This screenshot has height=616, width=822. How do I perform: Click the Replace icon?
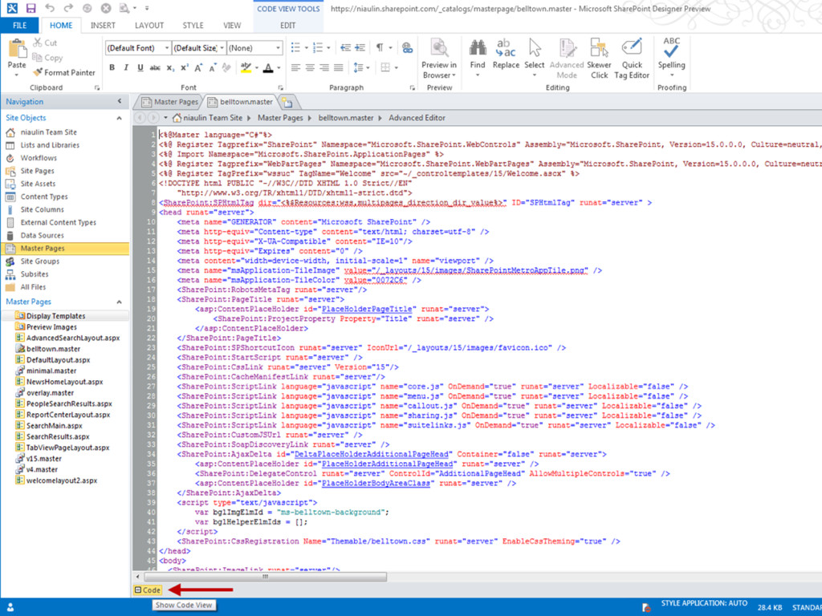coord(506,47)
